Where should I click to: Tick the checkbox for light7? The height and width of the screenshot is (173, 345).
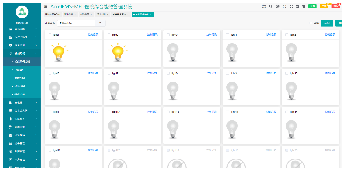coord(109,73)
